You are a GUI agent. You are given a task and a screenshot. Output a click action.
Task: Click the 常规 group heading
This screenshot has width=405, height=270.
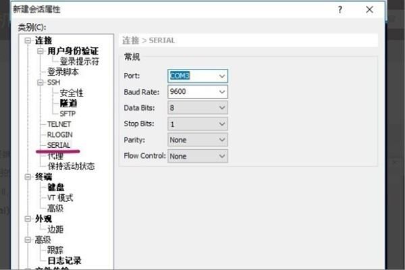132,57
